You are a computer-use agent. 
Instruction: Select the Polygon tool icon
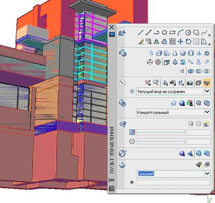pos(164,33)
